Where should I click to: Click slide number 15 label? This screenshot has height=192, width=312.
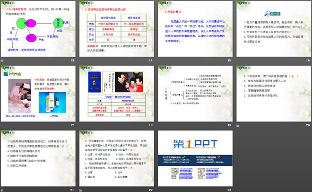229,60
